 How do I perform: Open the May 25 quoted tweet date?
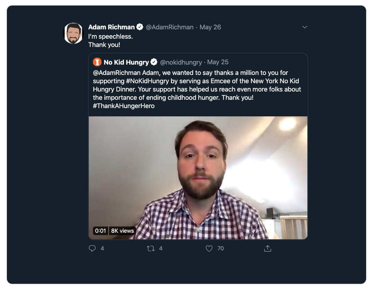click(218, 62)
